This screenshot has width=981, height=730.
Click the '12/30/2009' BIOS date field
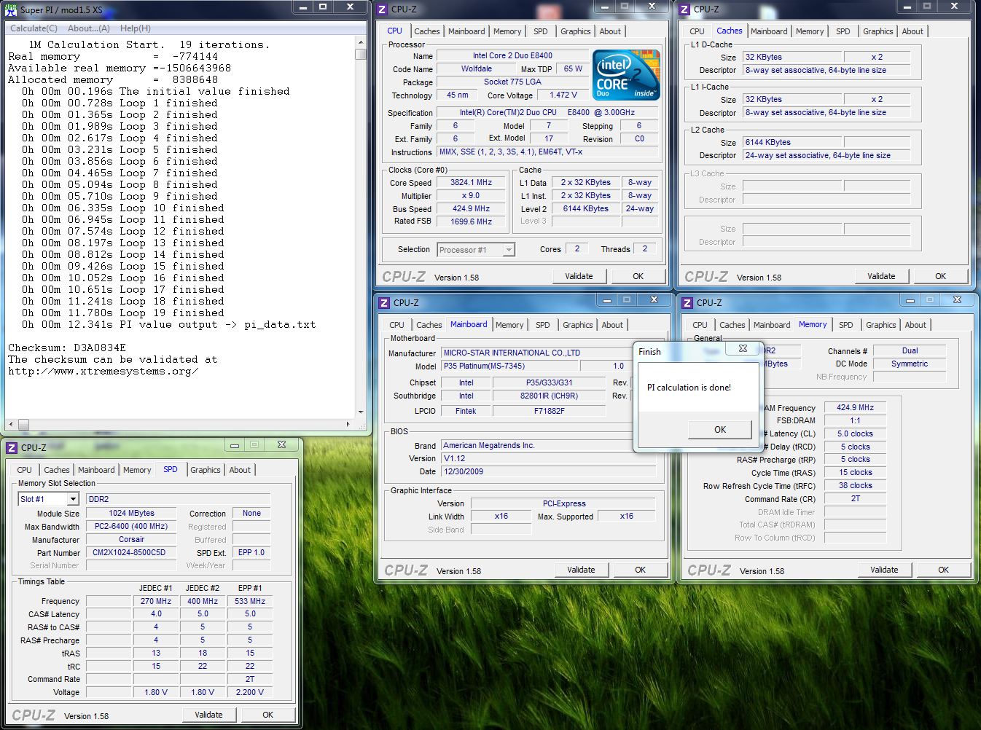[550, 471]
